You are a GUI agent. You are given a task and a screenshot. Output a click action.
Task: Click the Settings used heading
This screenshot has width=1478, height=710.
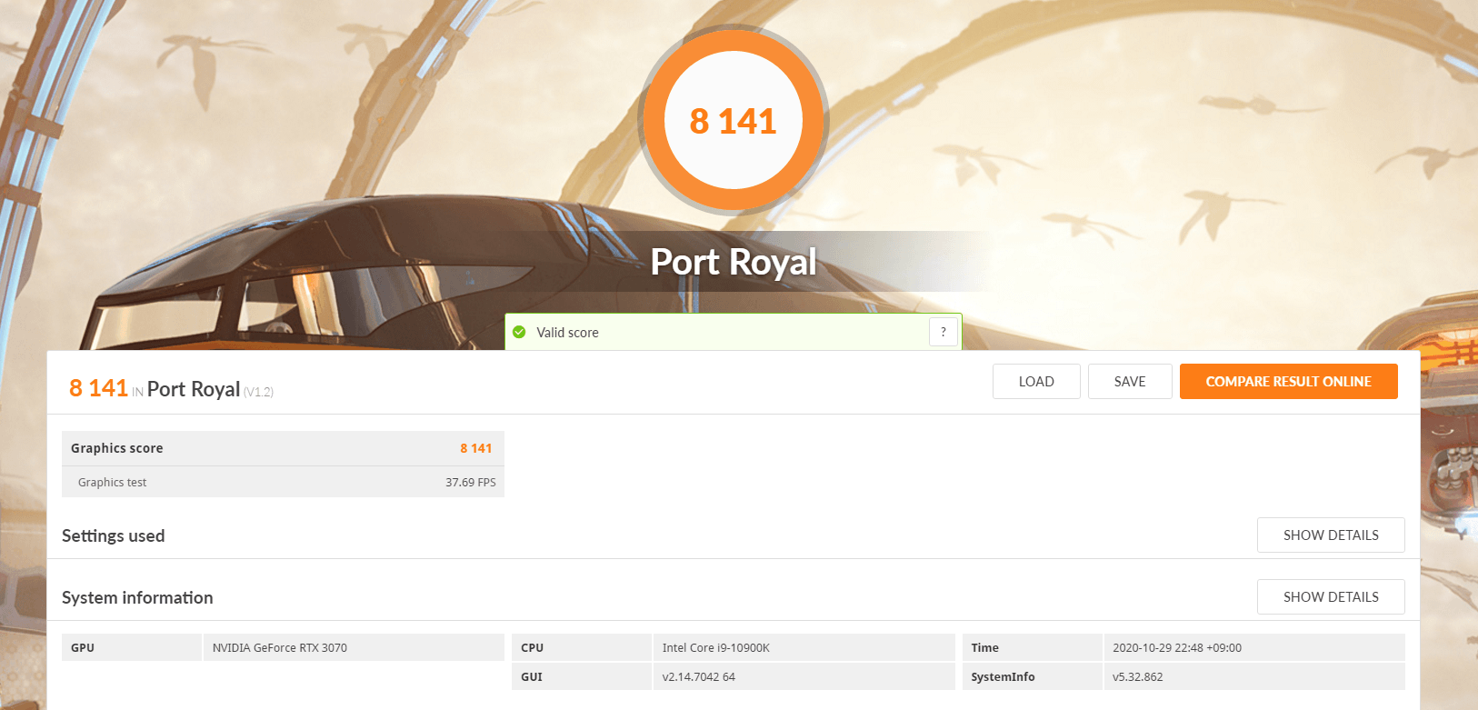114,536
